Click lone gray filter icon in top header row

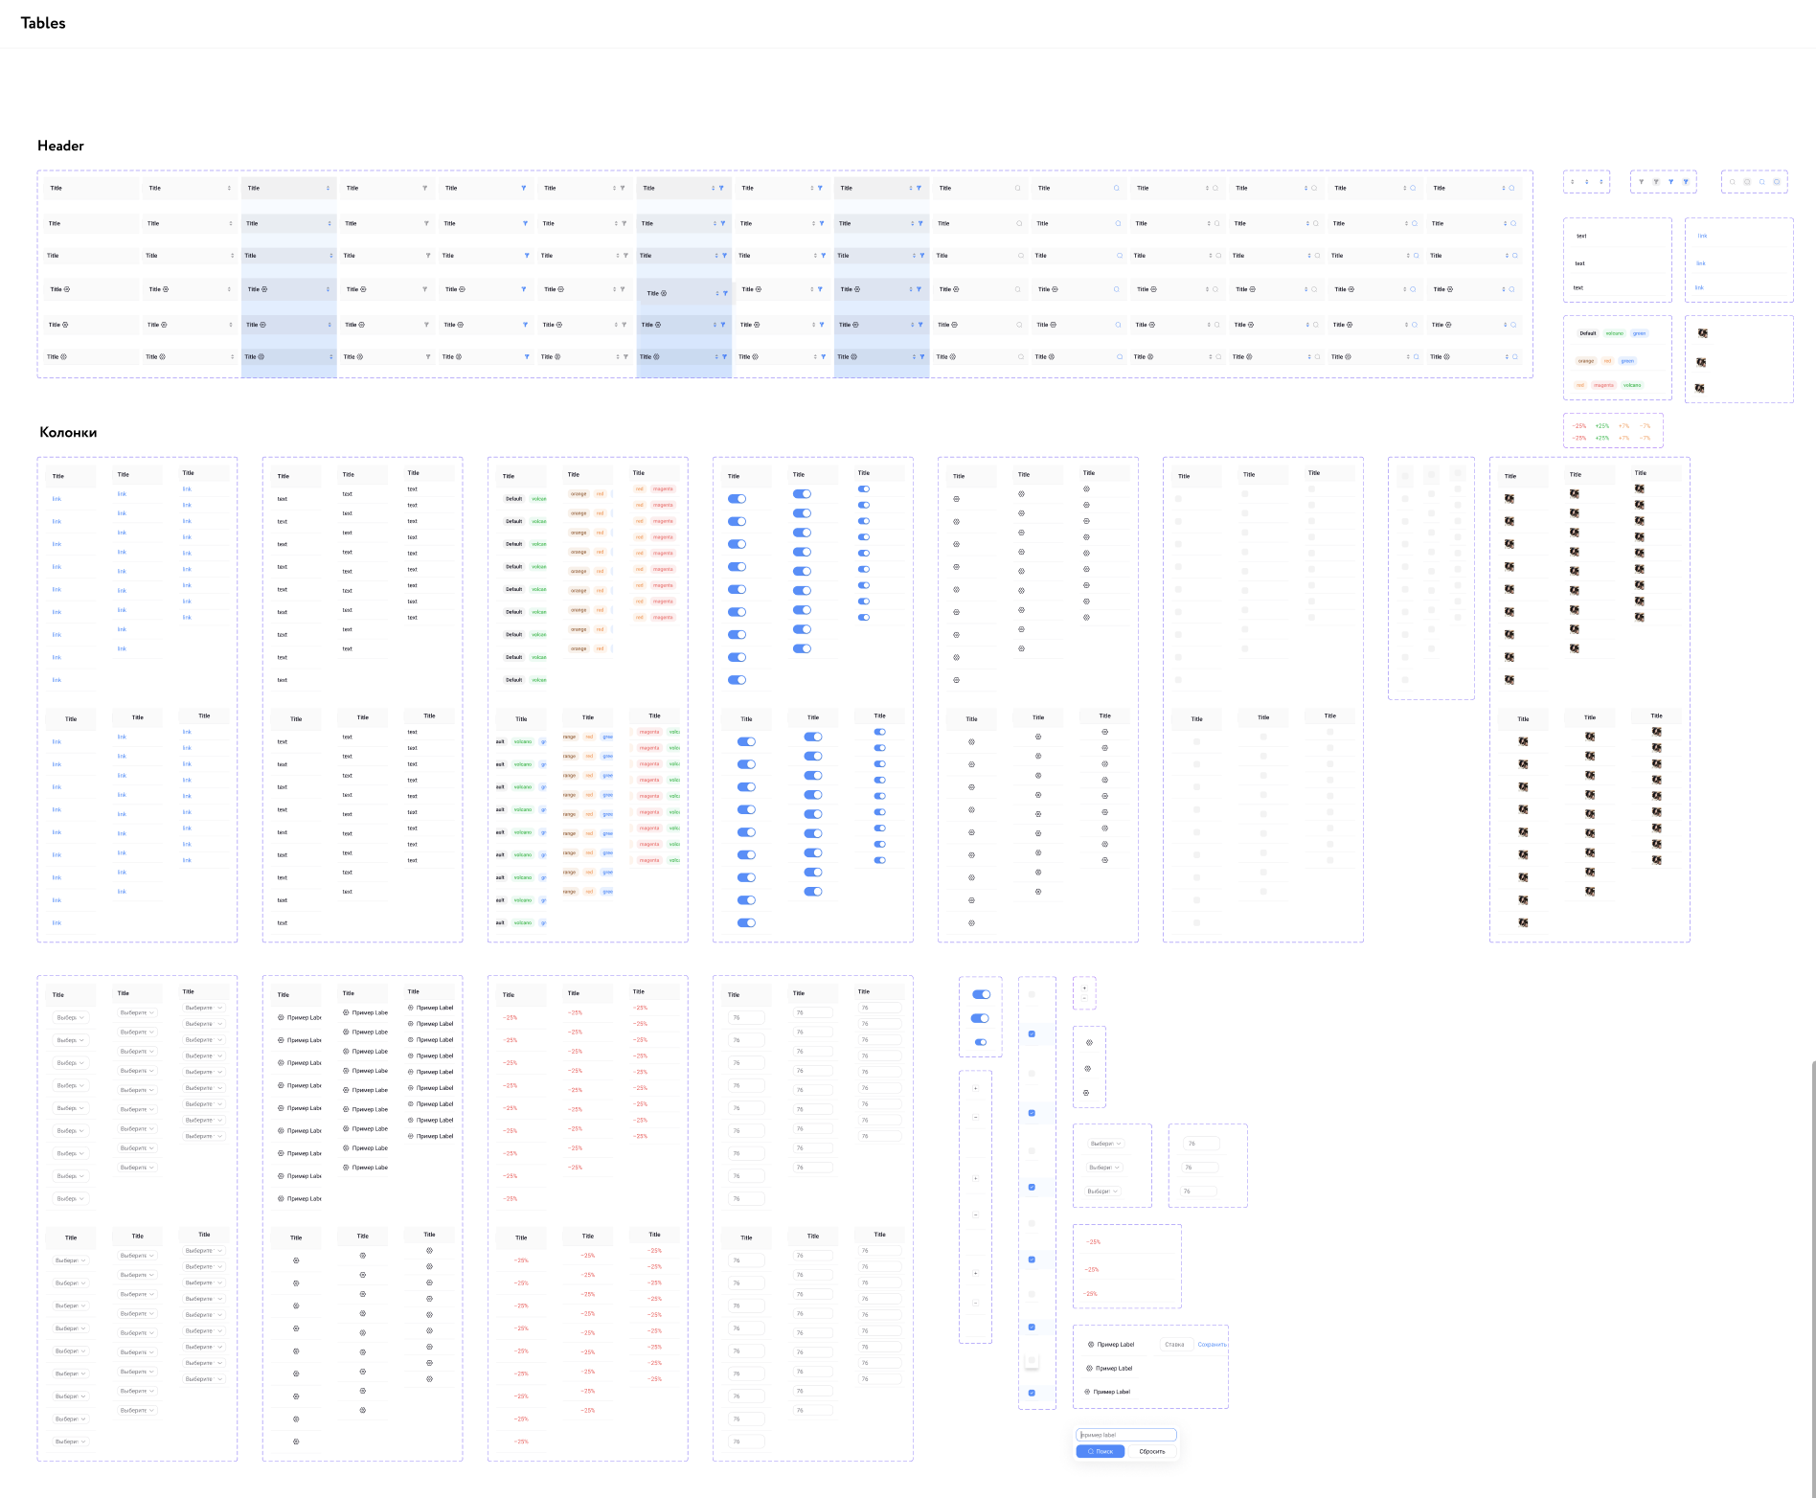[425, 189]
